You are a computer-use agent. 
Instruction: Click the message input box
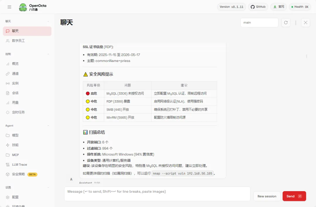157,194
